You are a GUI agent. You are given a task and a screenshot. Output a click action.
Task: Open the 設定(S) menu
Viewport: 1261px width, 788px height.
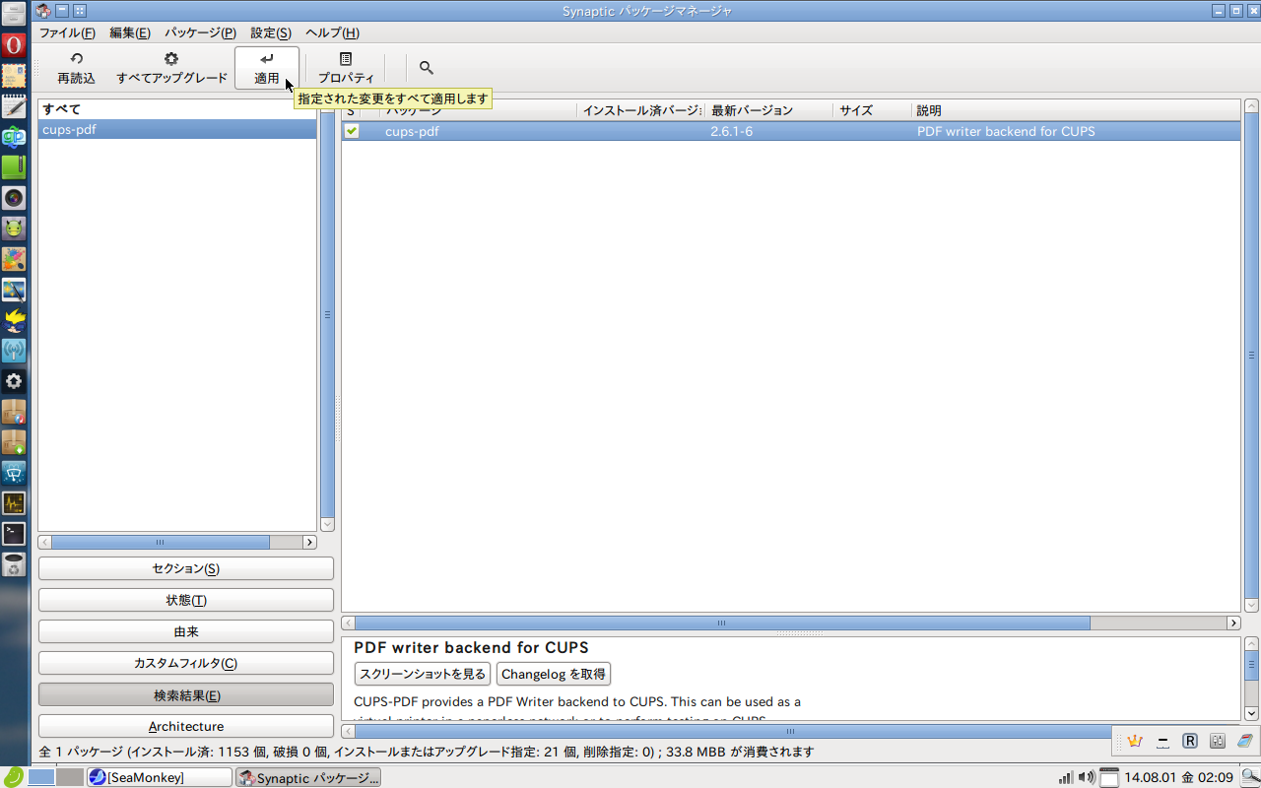(271, 33)
